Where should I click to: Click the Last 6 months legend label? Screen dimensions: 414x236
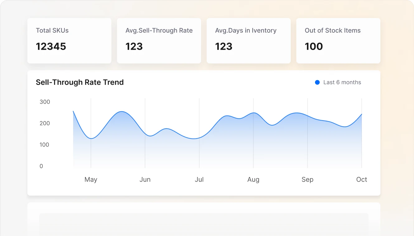[x=342, y=82]
